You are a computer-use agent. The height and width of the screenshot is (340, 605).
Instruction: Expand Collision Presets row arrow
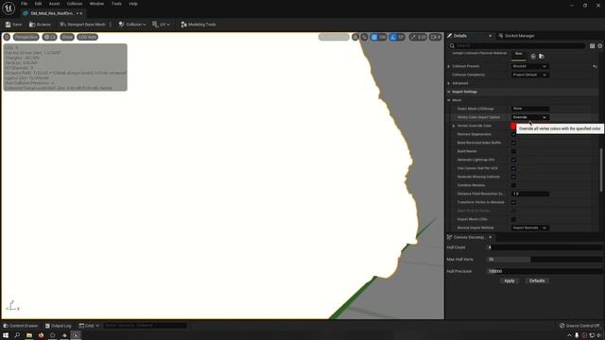(x=449, y=66)
